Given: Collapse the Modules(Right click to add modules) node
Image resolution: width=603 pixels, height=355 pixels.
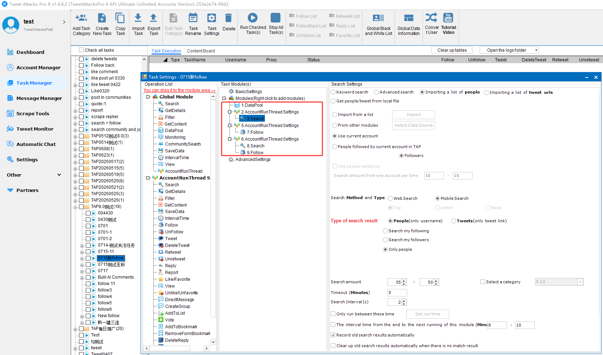Looking at the screenshot, I should click(x=224, y=98).
